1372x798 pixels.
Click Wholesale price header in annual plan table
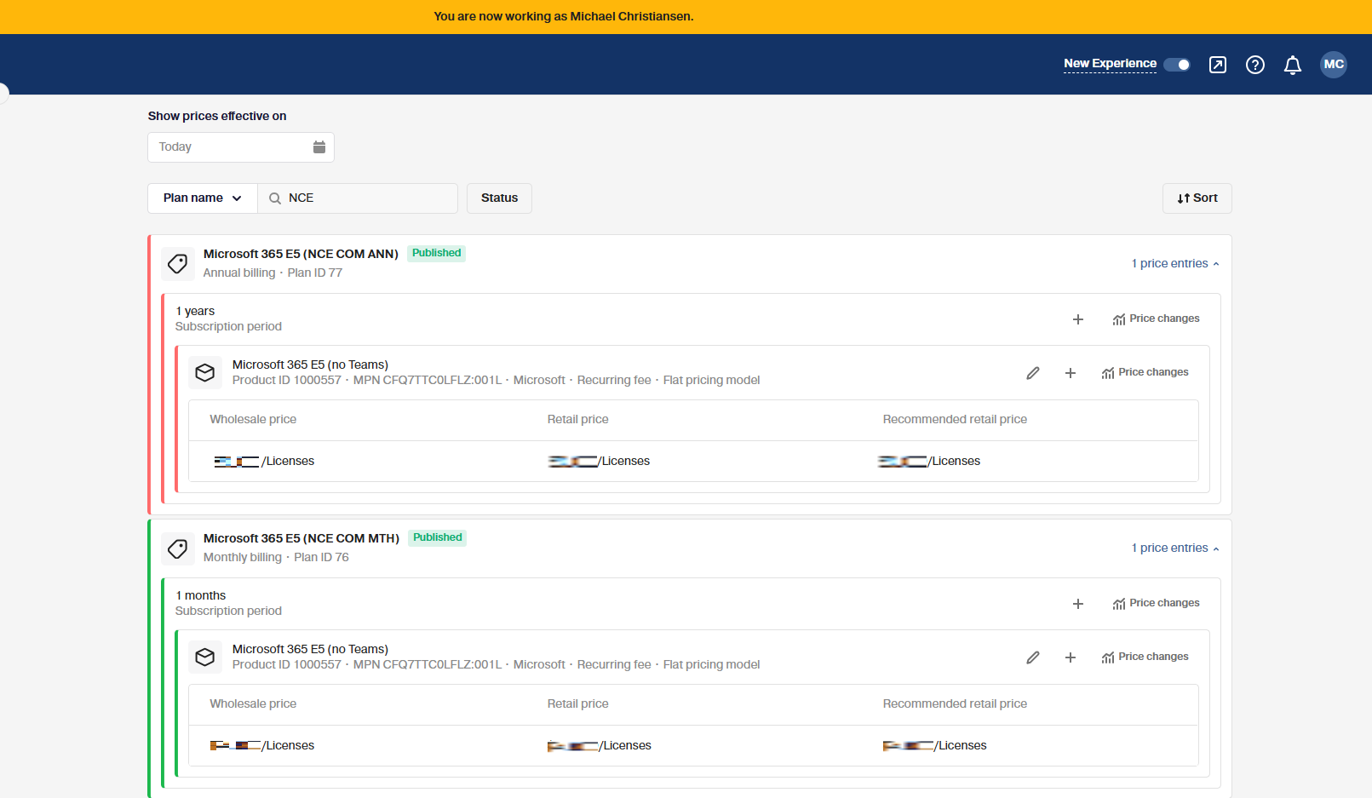253,420
